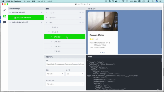
Task: Click the hierarchy panel scrollbar
Action: [85, 20]
